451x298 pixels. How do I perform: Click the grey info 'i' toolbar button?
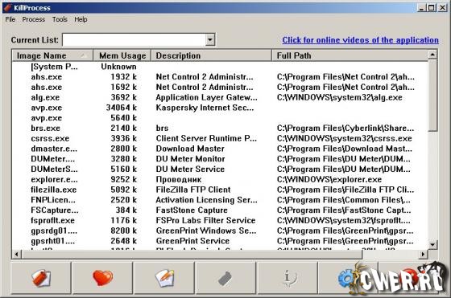288,278
